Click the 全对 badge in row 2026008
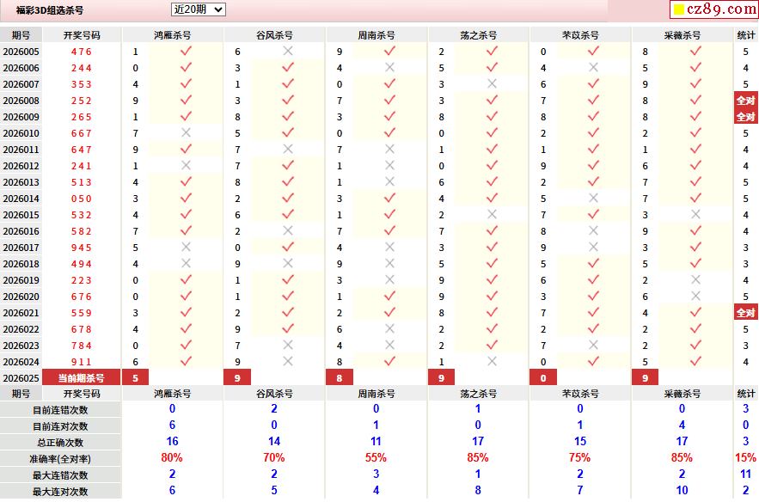The width and height of the screenshot is (759, 502). point(746,101)
